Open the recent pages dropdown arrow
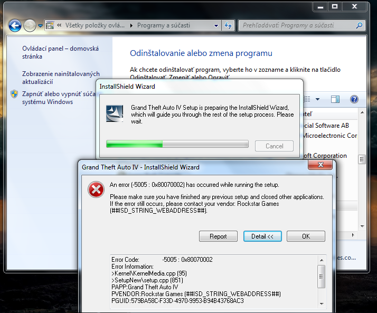Viewport: 377px width, 313px height. pyautogui.click(x=40, y=26)
